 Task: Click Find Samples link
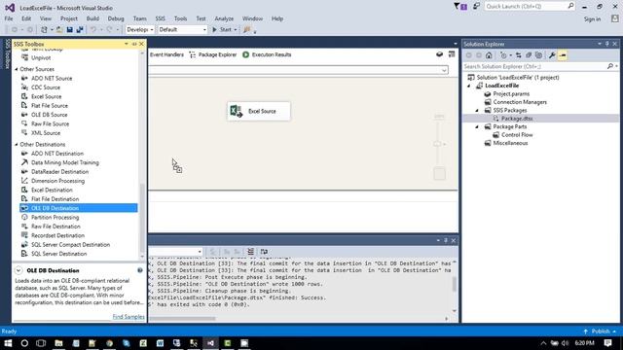tap(128, 317)
